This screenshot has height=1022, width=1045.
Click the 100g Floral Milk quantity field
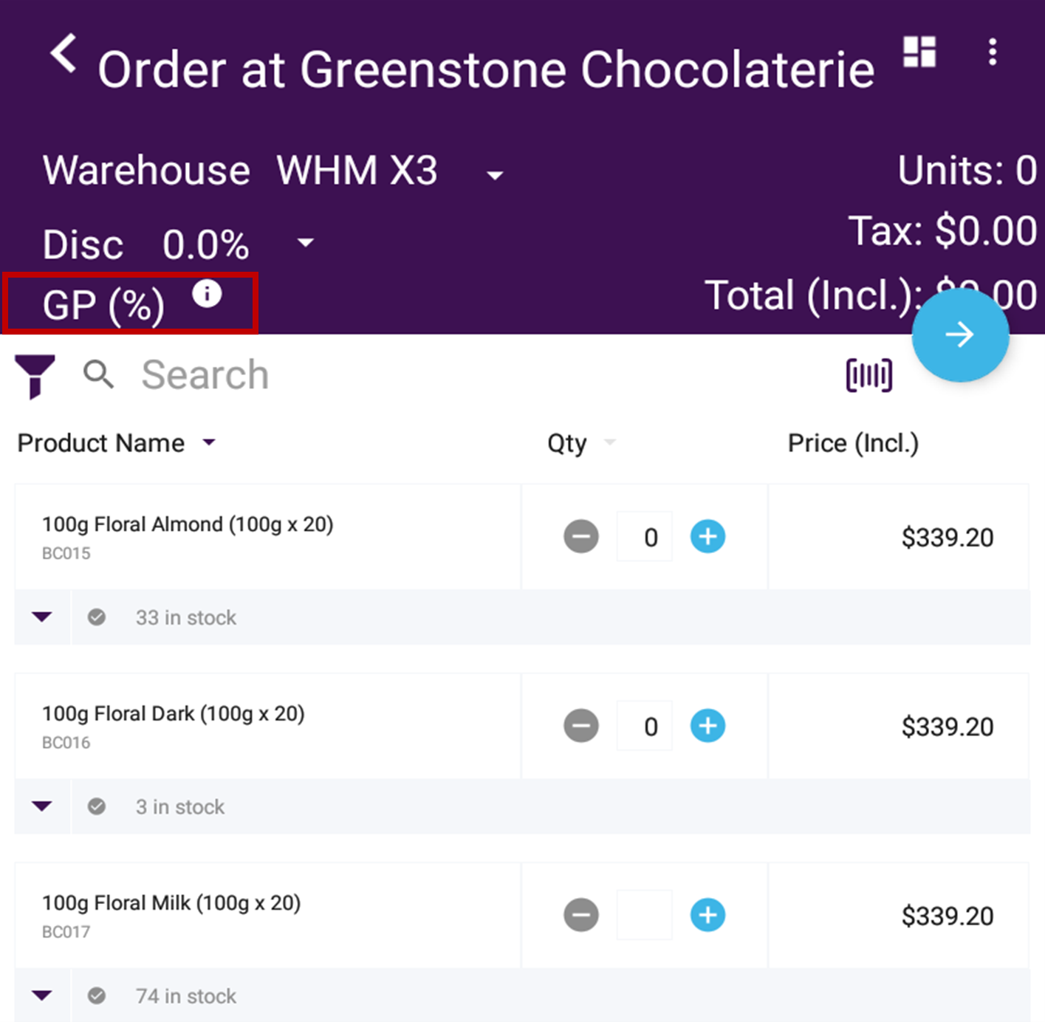pos(645,916)
